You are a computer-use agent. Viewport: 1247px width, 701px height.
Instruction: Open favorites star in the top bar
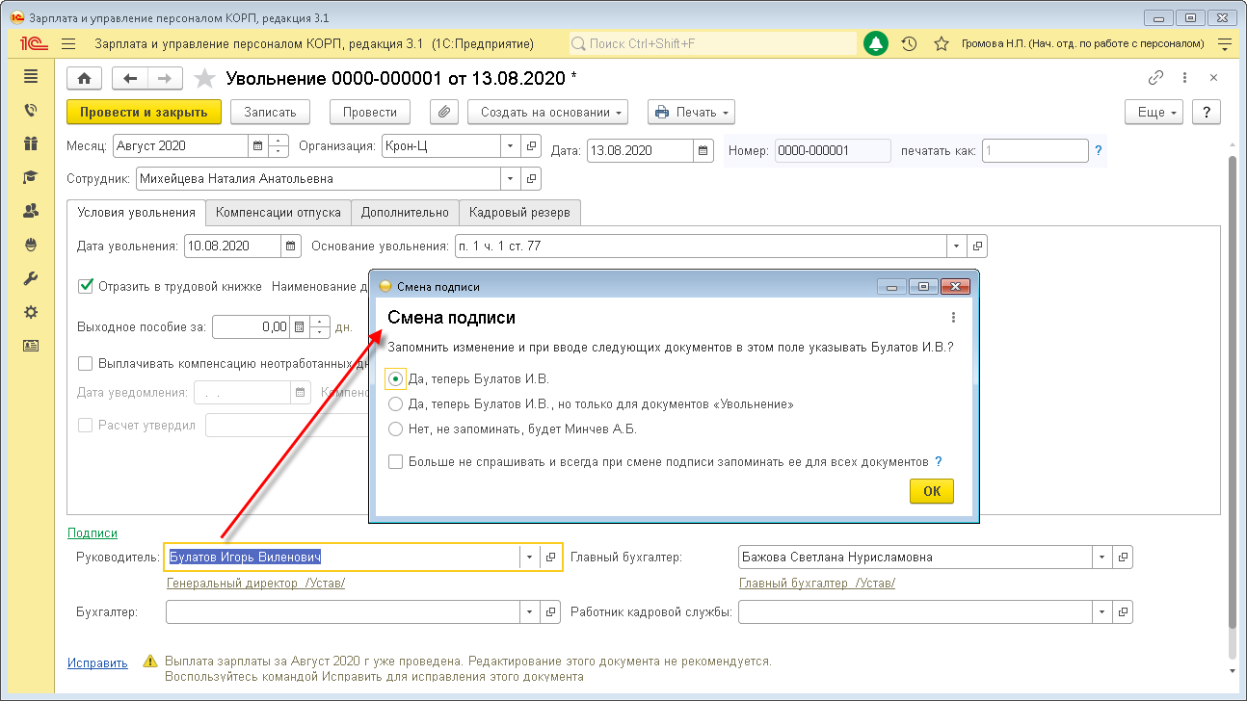942,44
